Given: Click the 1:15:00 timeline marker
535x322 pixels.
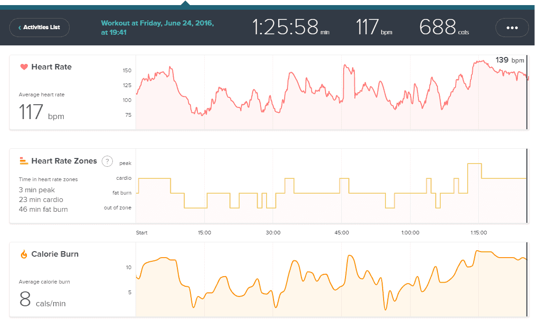Looking at the screenshot, I should [x=478, y=233].
